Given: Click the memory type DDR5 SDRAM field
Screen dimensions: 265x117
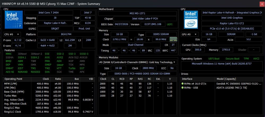Looking at the screenshot, I should pyautogui.click(x=161, y=34).
